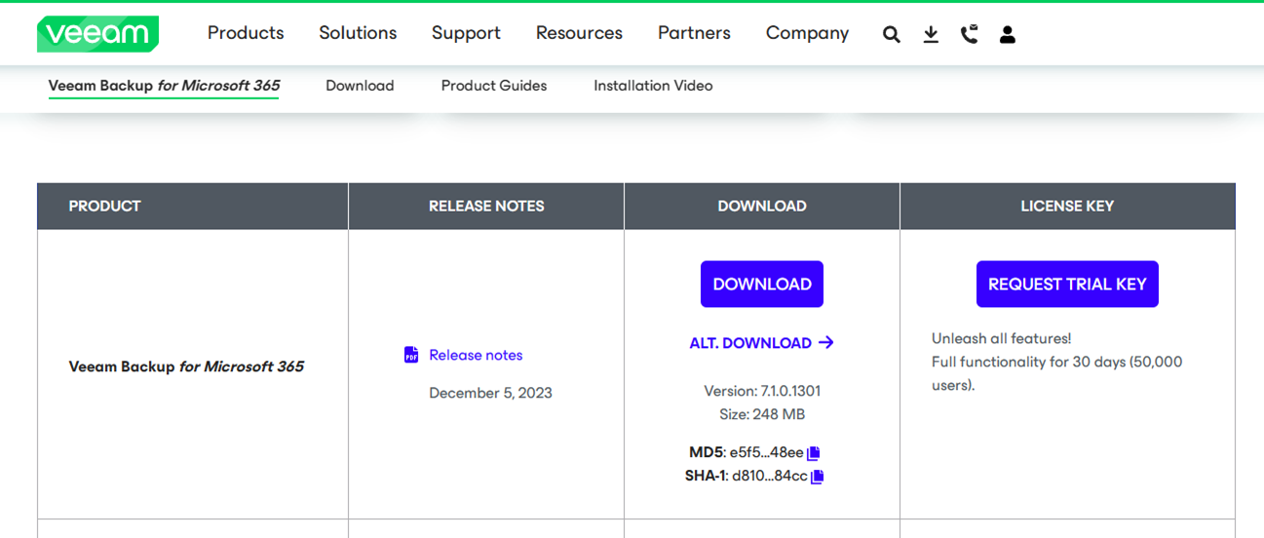Click the REQUEST TRIAL KEY button
The image size is (1264, 538).
(x=1067, y=284)
